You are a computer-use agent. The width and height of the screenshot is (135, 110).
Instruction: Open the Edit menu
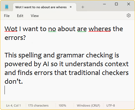click(20, 16)
